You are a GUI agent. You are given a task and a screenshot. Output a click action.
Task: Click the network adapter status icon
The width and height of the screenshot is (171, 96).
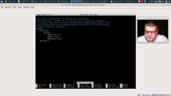coord(146,95)
